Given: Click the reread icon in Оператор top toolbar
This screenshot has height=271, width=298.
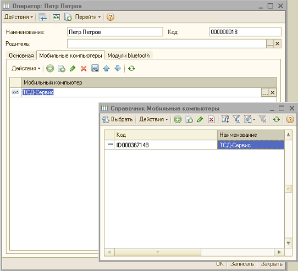Looking at the screenshot, I should (56, 17).
